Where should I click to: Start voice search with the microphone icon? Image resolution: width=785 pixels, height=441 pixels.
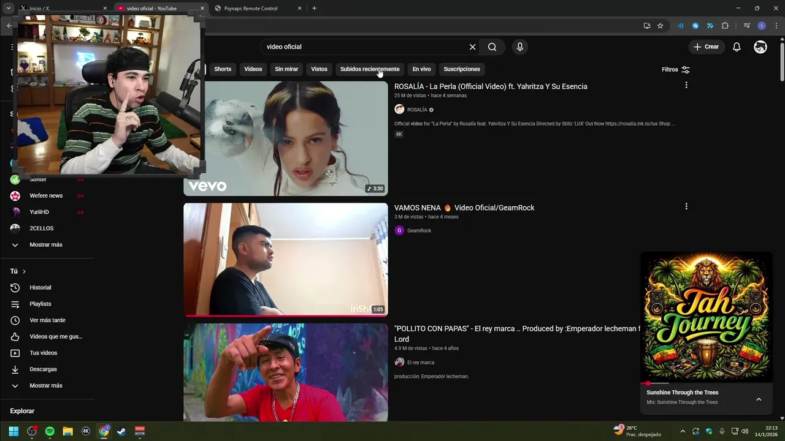click(520, 47)
